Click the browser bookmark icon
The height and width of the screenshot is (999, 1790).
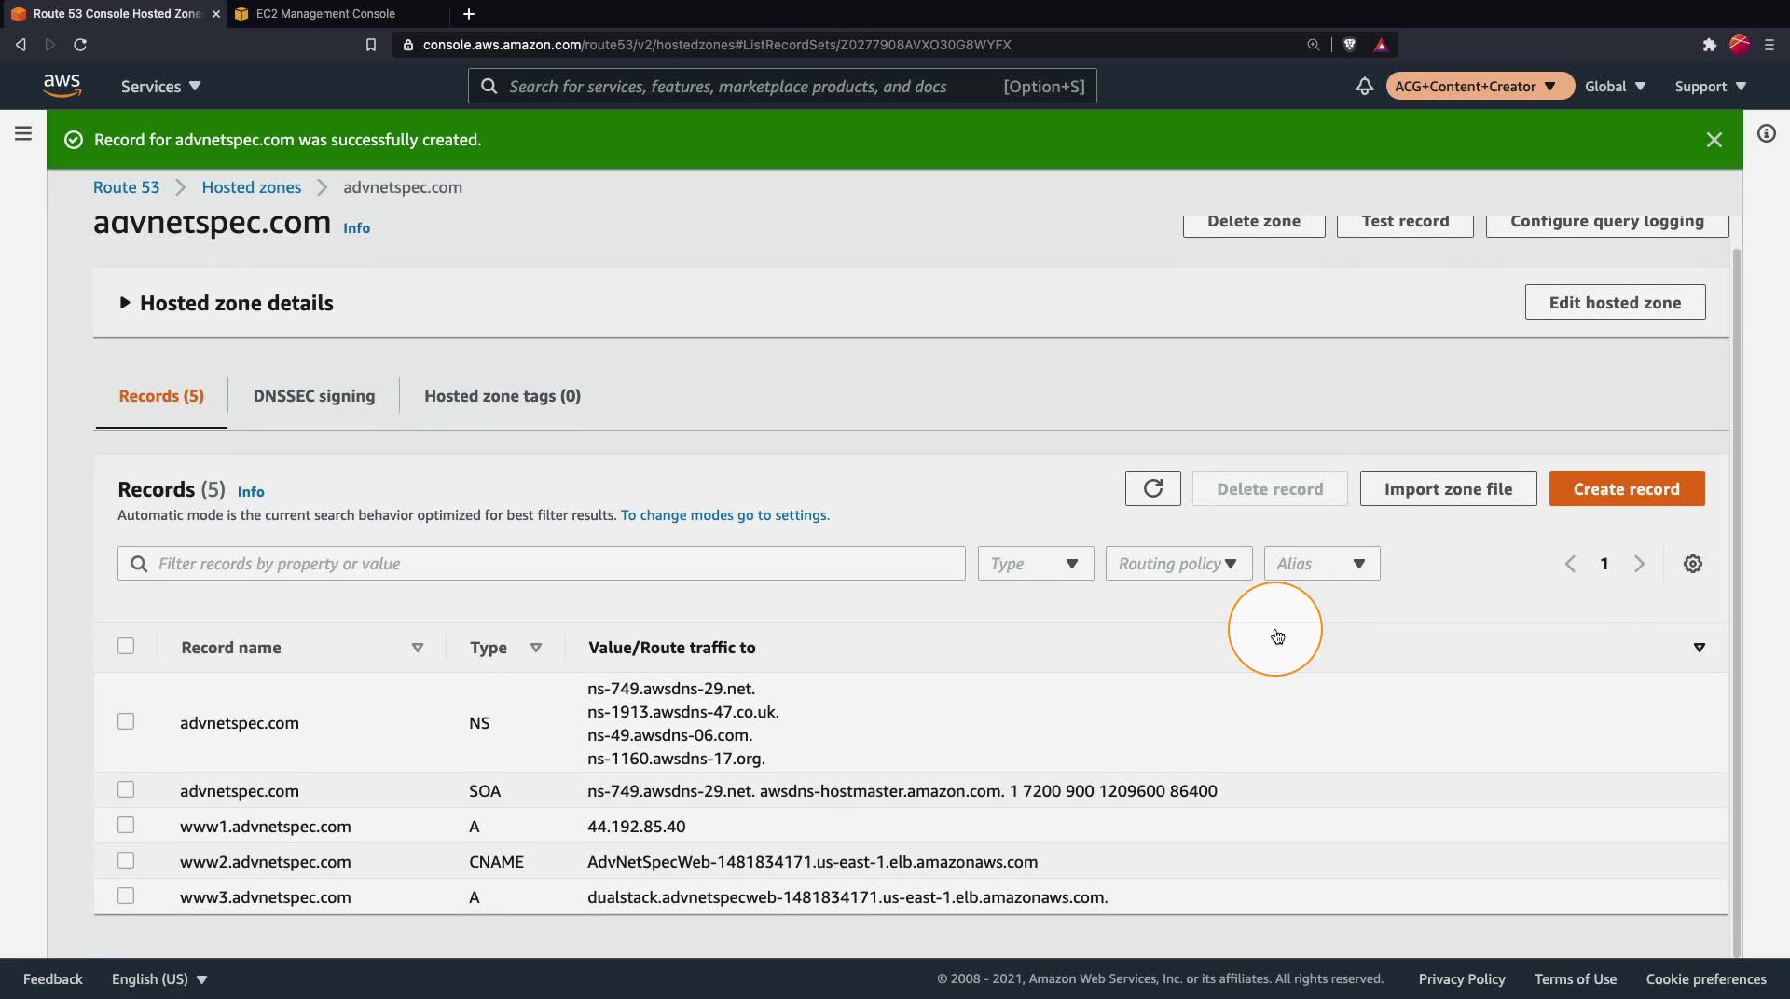tap(370, 45)
